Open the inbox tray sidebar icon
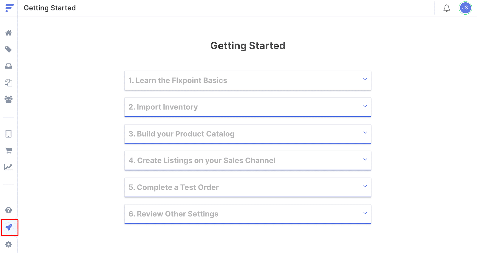This screenshot has height=253, width=477. [9, 66]
